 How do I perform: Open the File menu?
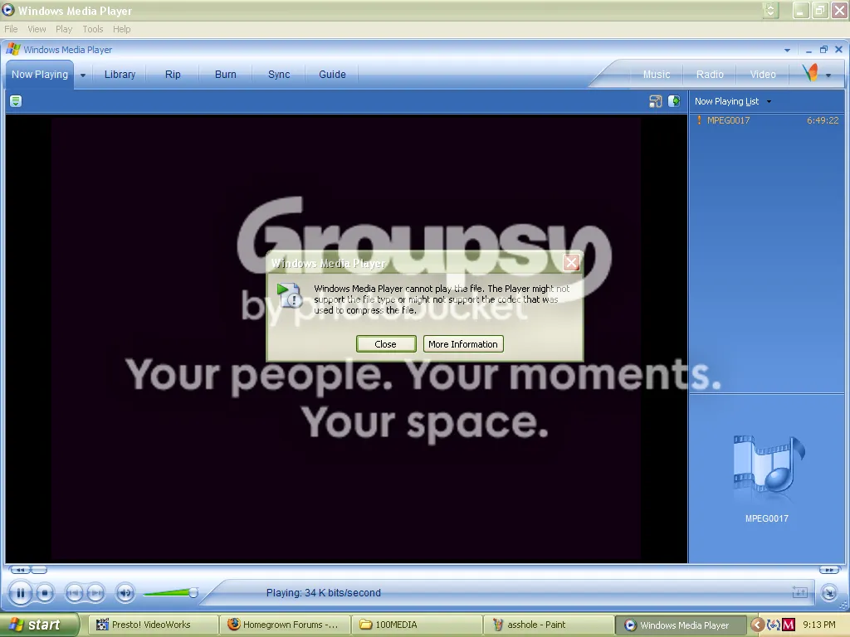click(x=11, y=29)
